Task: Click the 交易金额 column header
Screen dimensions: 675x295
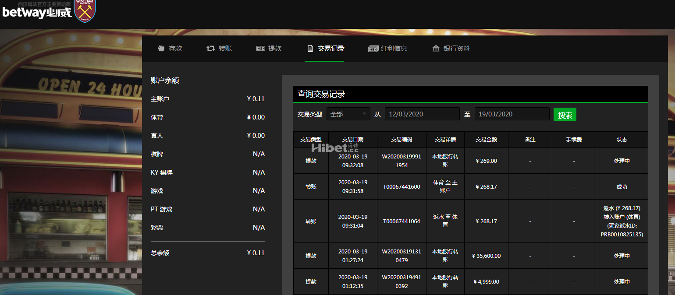Action: 486,140
